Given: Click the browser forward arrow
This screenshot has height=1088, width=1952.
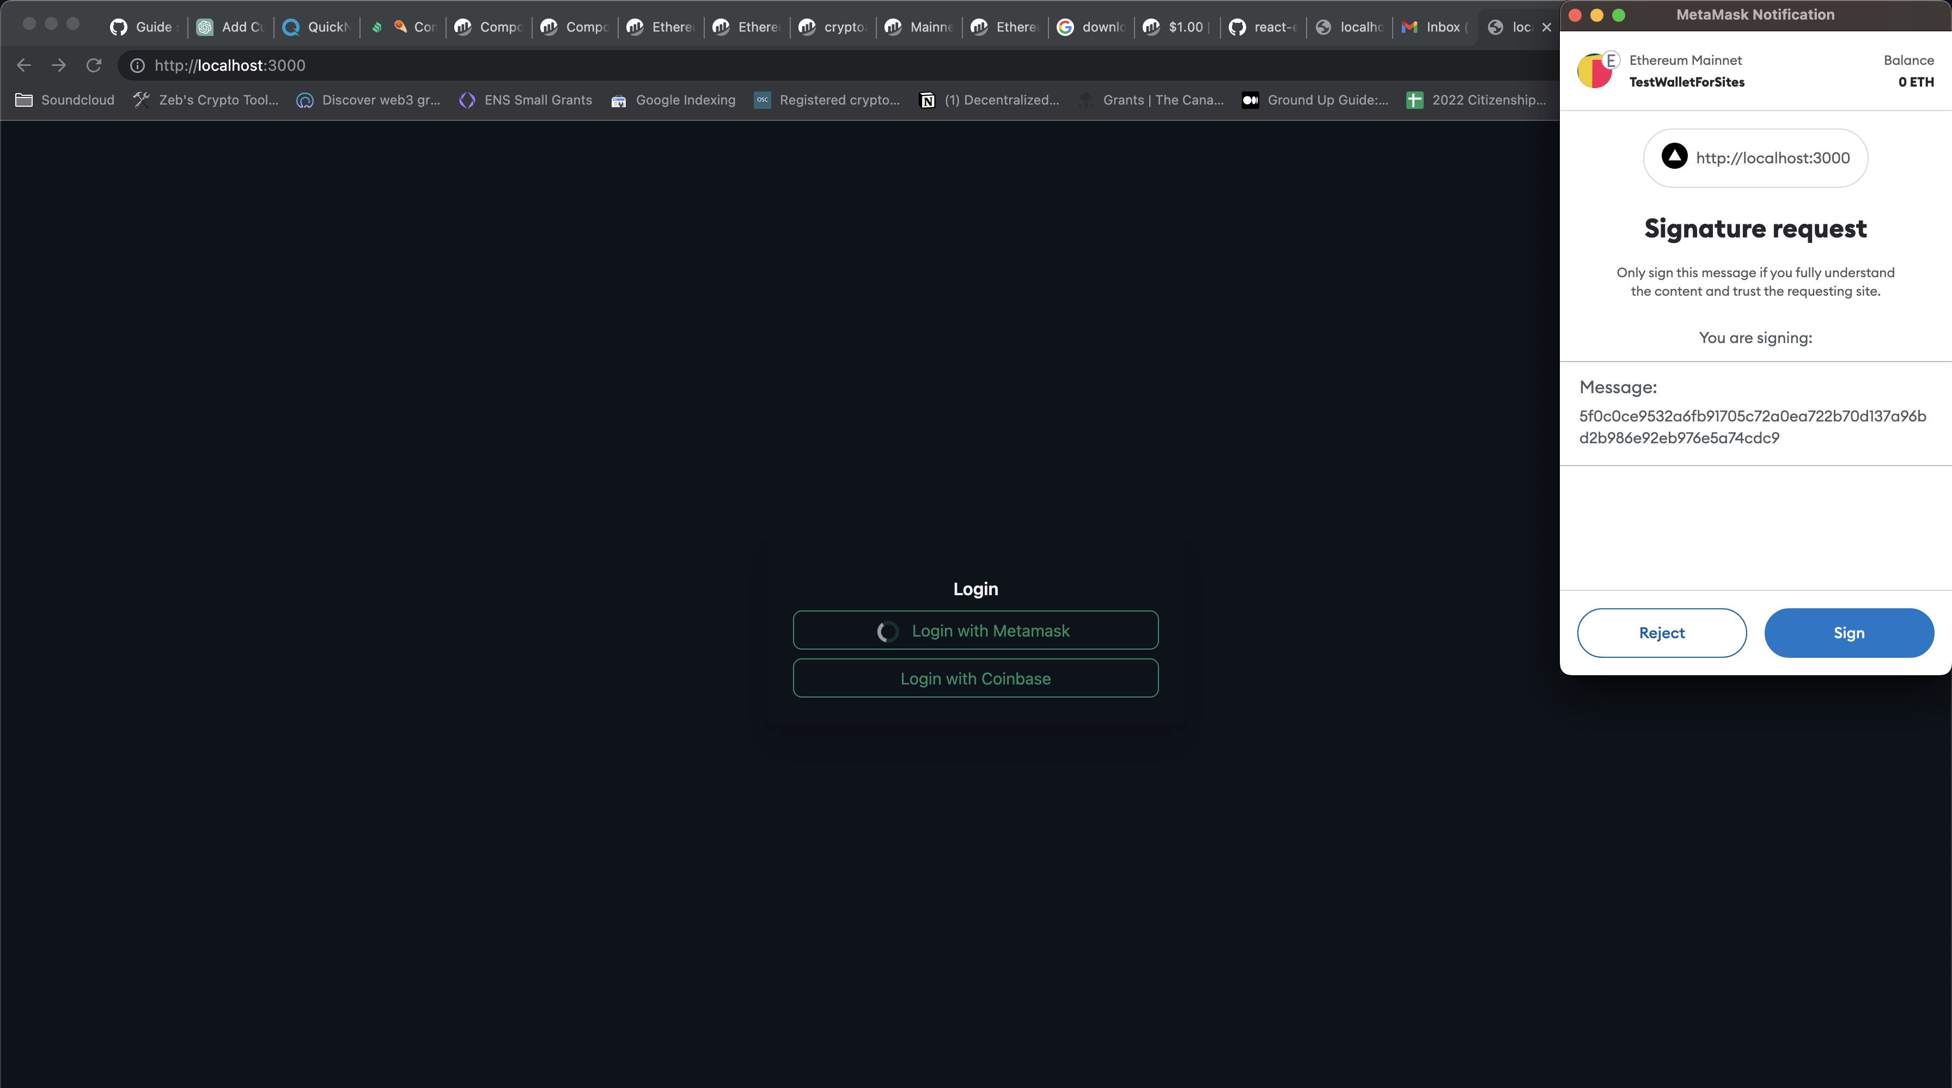Looking at the screenshot, I should 58,65.
